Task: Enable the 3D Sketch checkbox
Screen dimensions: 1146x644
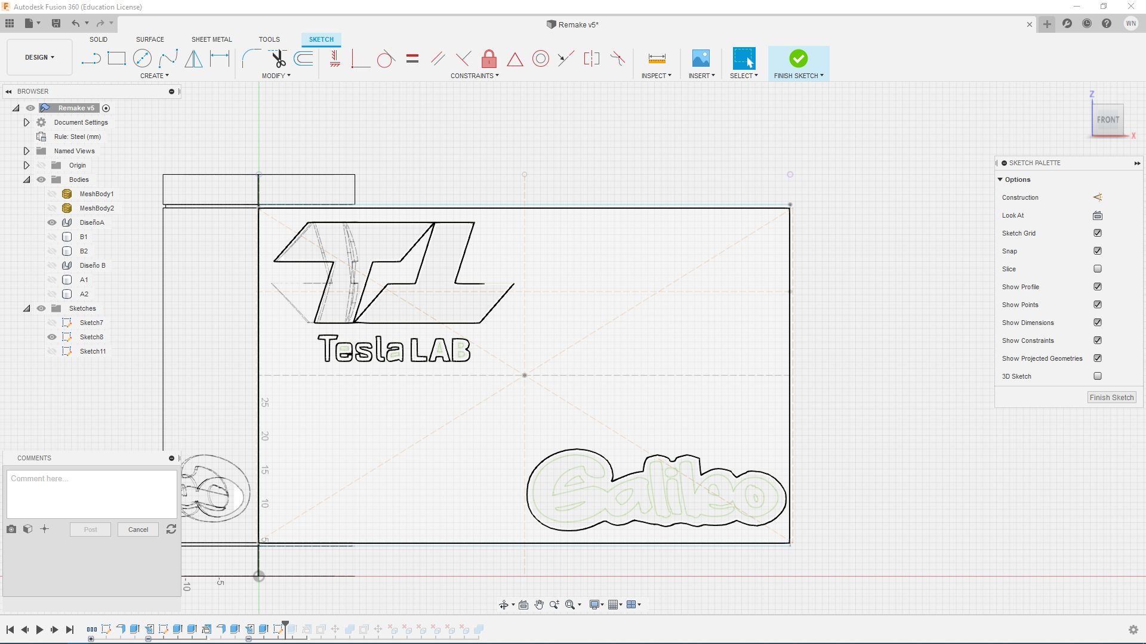Action: (x=1097, y=376)
